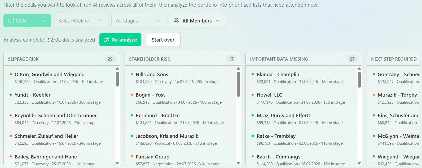Open Mraz, Purdy and Effertz deal

tap(284, 115)
